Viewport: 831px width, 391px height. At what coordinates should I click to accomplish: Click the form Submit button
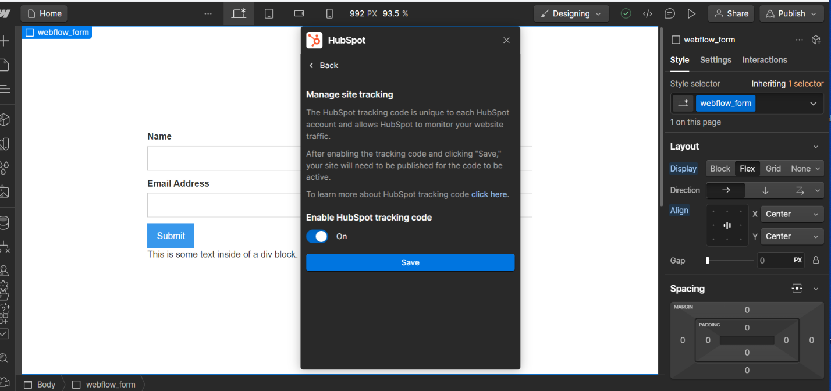[171, 236]
